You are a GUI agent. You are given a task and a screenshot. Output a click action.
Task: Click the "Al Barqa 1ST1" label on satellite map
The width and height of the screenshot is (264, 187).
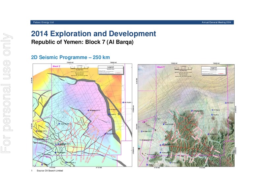click(198, 111)
